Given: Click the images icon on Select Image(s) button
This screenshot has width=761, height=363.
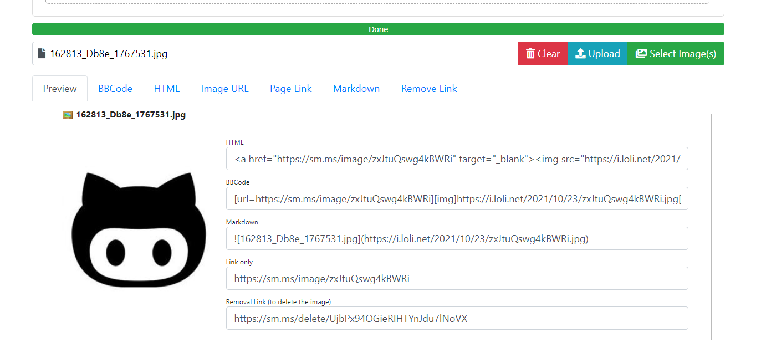Looking at the screenshot, I should pos(641,53).
